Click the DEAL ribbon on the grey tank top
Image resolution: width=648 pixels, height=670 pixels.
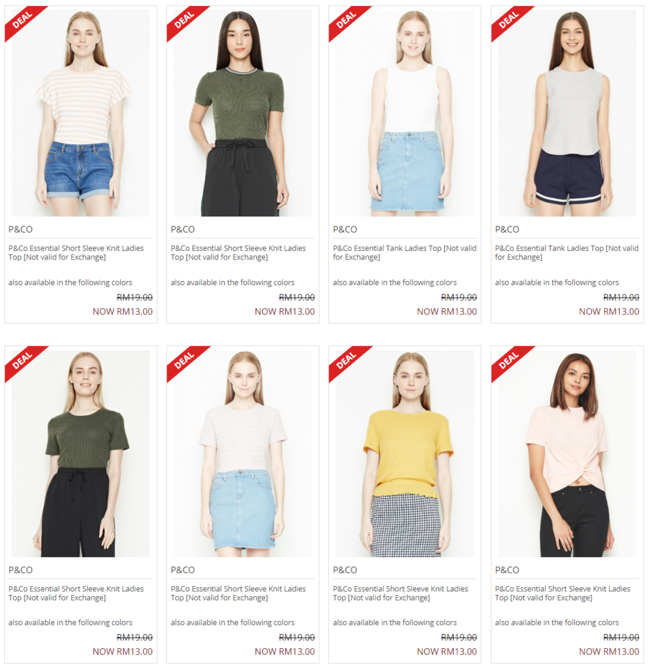tap(508, 21)
